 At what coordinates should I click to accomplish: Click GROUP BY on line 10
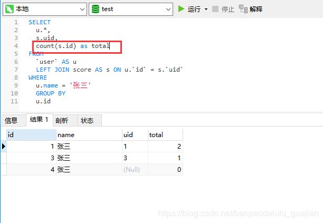(x=51, y=93)
